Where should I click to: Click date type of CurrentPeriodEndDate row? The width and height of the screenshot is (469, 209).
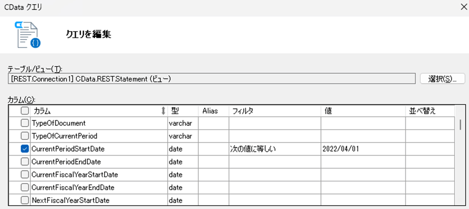(176, 162)
